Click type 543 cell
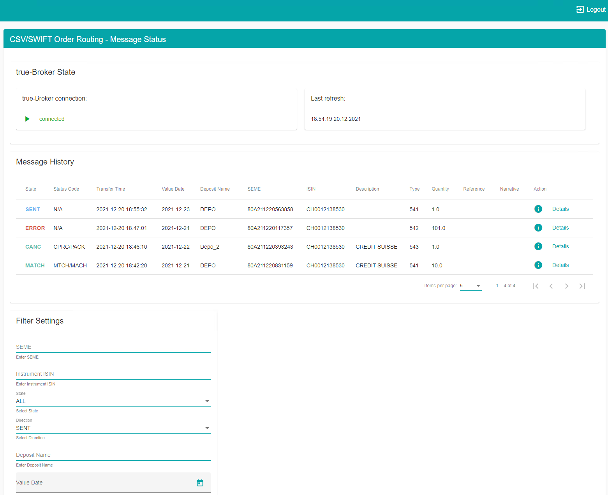Image resolution: width=608 pixels, height=495 pixels. coord(414,247)
